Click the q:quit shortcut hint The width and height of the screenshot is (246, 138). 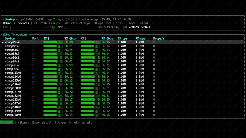tap(87, 122)
